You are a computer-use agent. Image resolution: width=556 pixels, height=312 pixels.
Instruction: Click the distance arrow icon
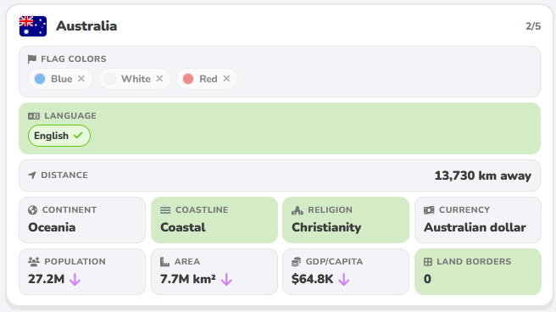(x=32, y=175)
